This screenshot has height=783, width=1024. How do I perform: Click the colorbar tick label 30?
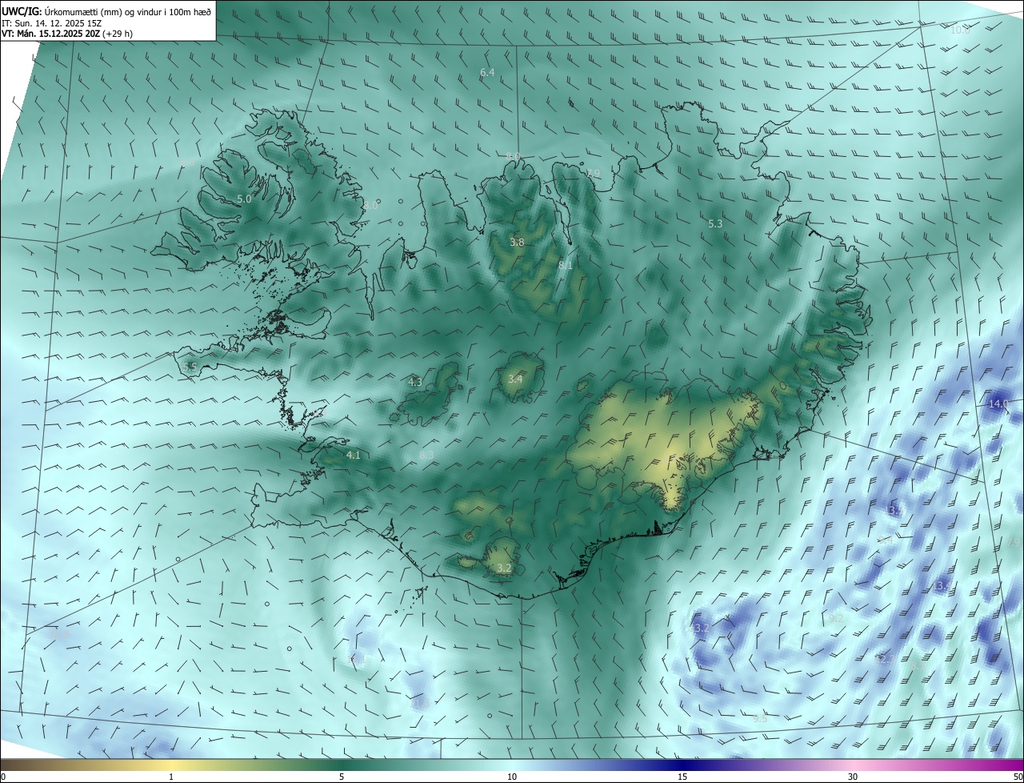(x=853, y=777)
